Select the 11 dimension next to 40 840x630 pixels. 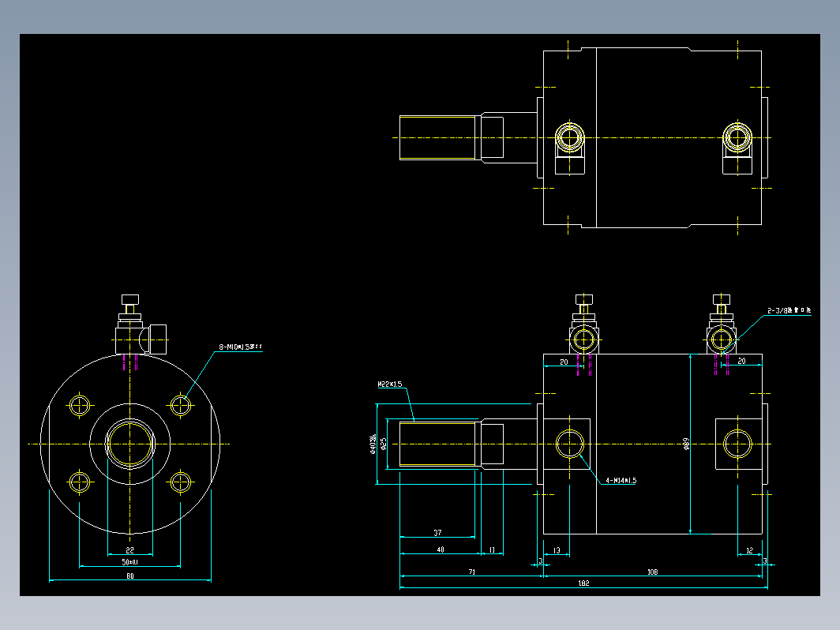(492, 549)
